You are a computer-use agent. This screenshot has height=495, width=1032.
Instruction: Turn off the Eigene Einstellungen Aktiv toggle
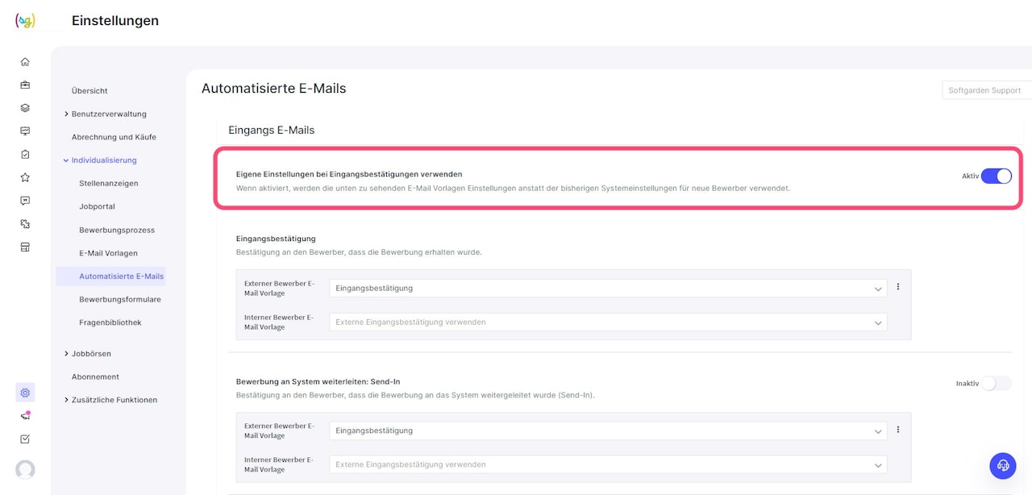997,176
